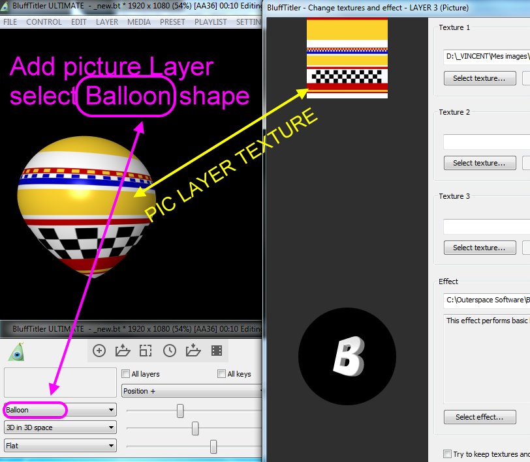This screenshot has height=462, width=530.
Task: Click the open folder upload icon
Action: click(x=122, y=351)
